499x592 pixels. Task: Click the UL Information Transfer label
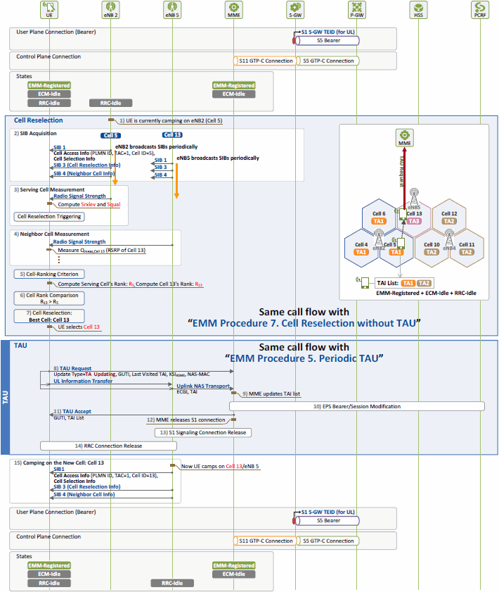click(x=83, y=381)
